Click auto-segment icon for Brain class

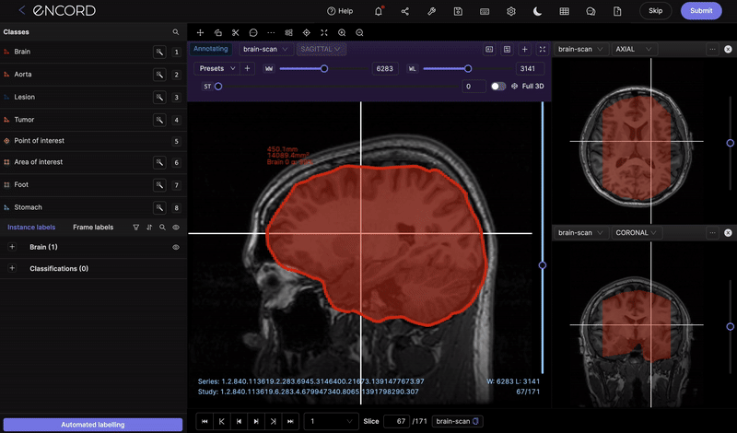[159, 52]
